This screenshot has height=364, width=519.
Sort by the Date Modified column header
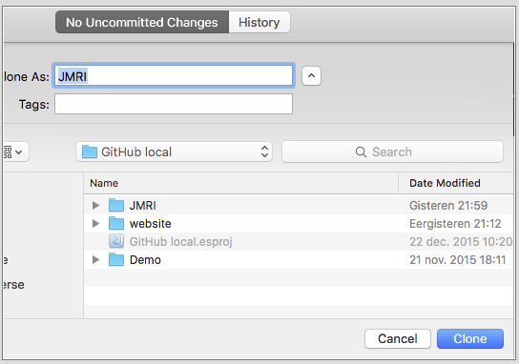[x=445, y=183]
